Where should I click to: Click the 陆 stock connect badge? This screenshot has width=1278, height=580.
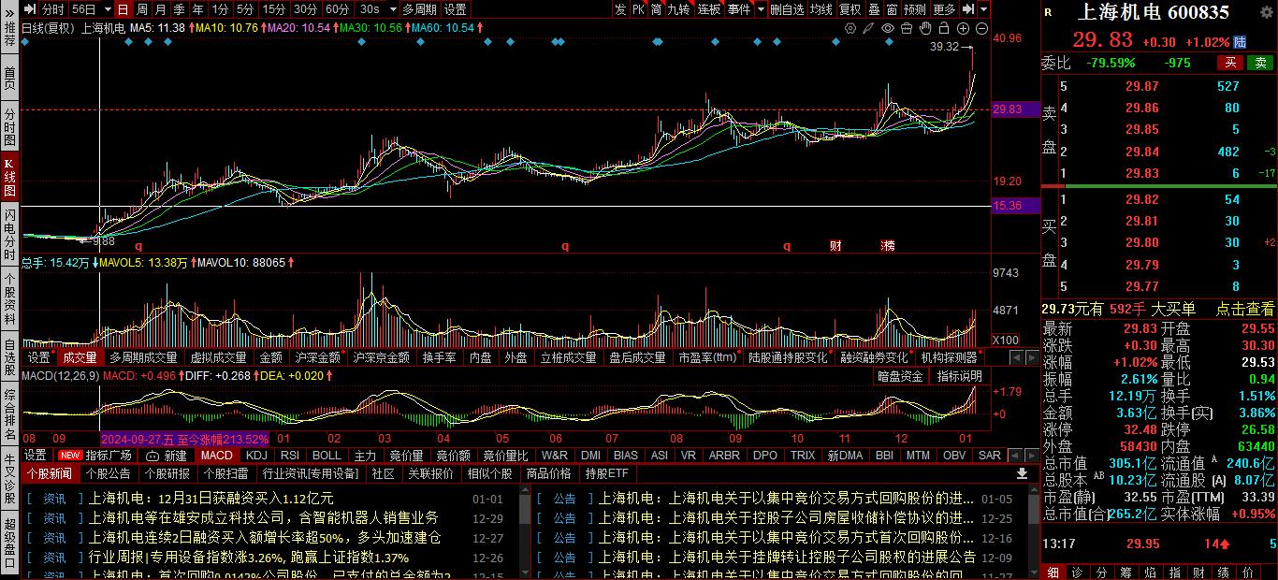coord(1240,42)
